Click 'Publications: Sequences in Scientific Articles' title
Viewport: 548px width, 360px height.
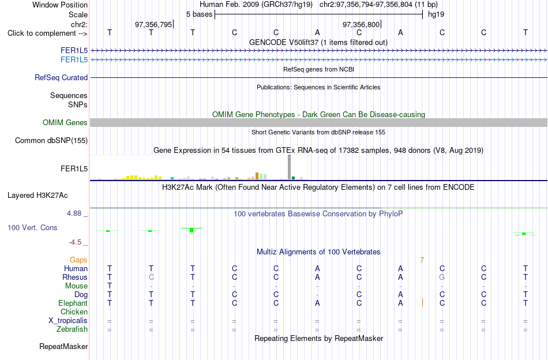point(318,87)
